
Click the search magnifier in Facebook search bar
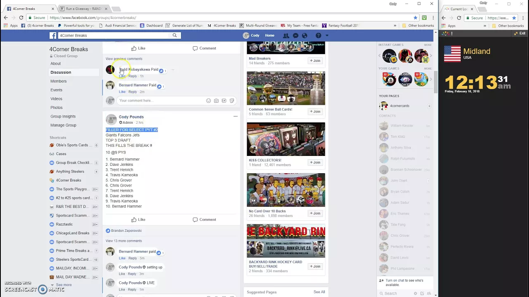coord(175,35)
